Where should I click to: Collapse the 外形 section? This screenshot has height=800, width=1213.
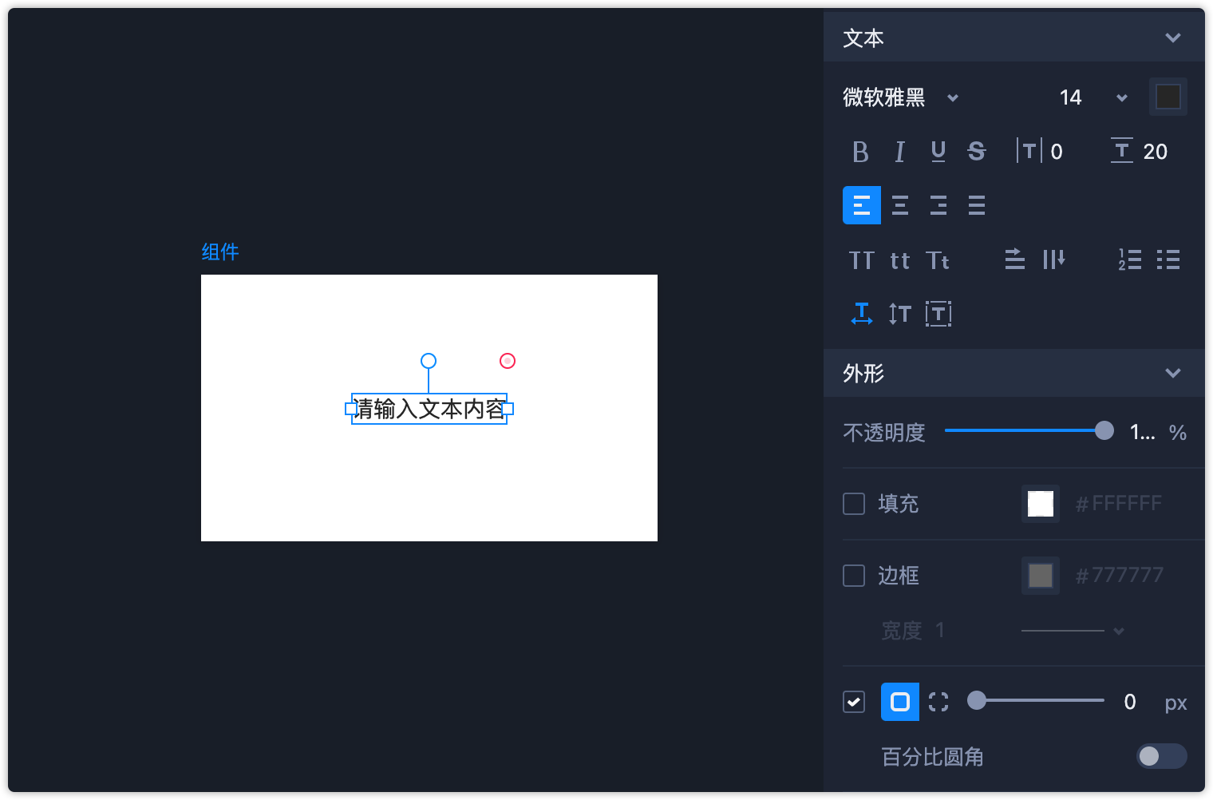tap(1172, 373)
